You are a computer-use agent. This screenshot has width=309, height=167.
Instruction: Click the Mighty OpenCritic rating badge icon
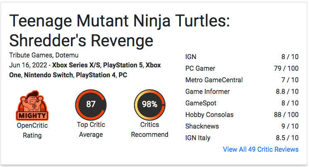click(x=32, y=105)
